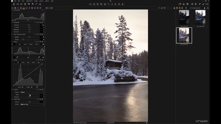Click the Exposure value input field
221x124 pixels.
click(42, 25)
